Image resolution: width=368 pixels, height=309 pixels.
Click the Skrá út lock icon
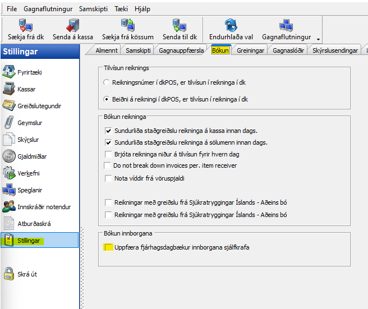tap(9, 274)
